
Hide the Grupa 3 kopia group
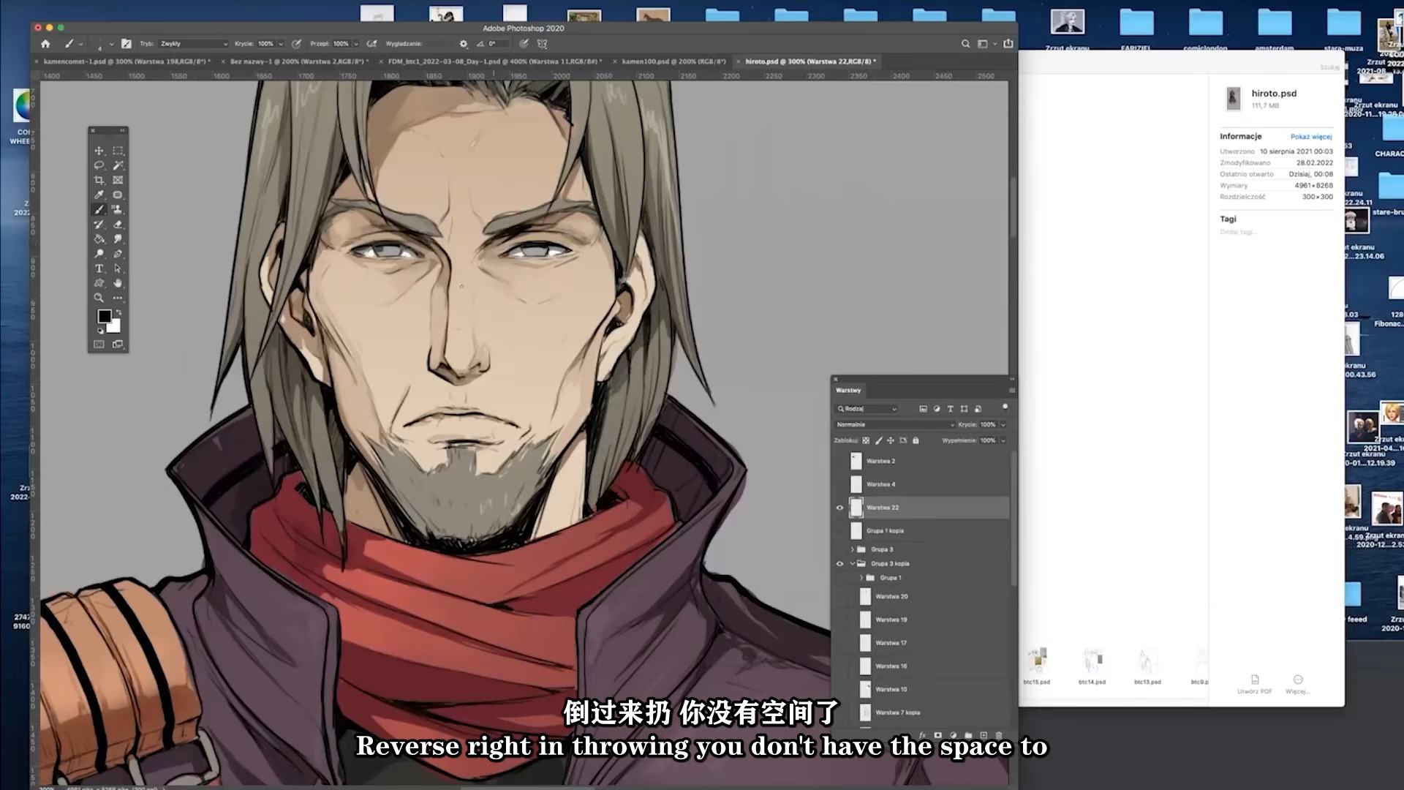[x=839, y=564]
